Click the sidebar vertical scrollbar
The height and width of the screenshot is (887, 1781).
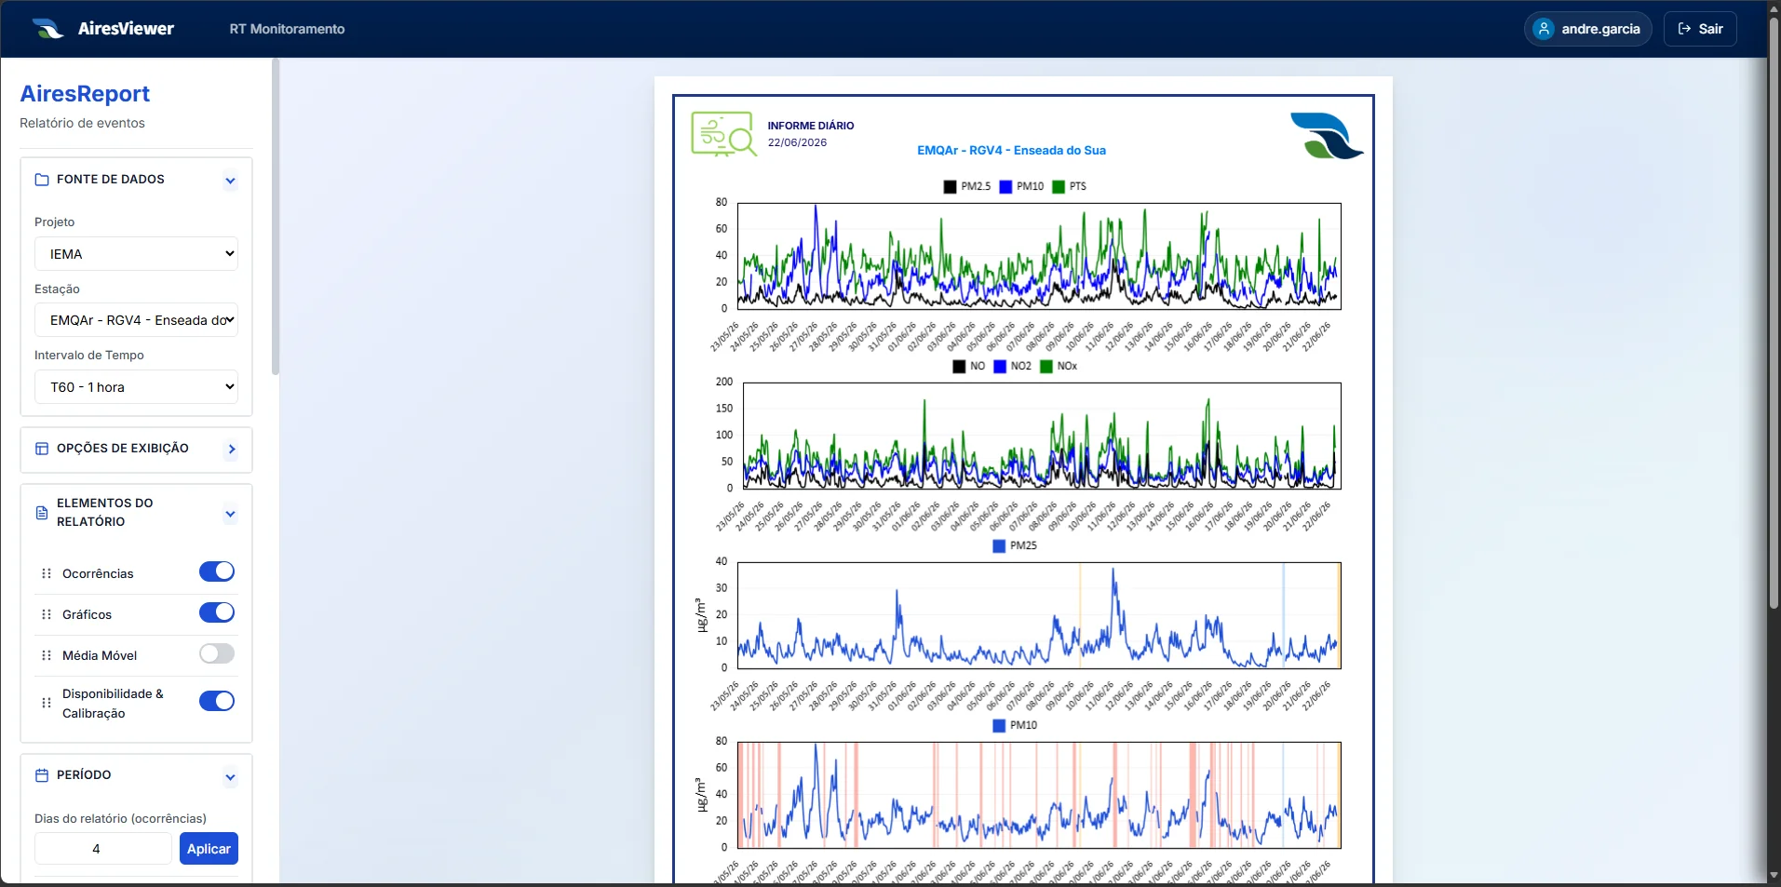click(x=276, y=217)
